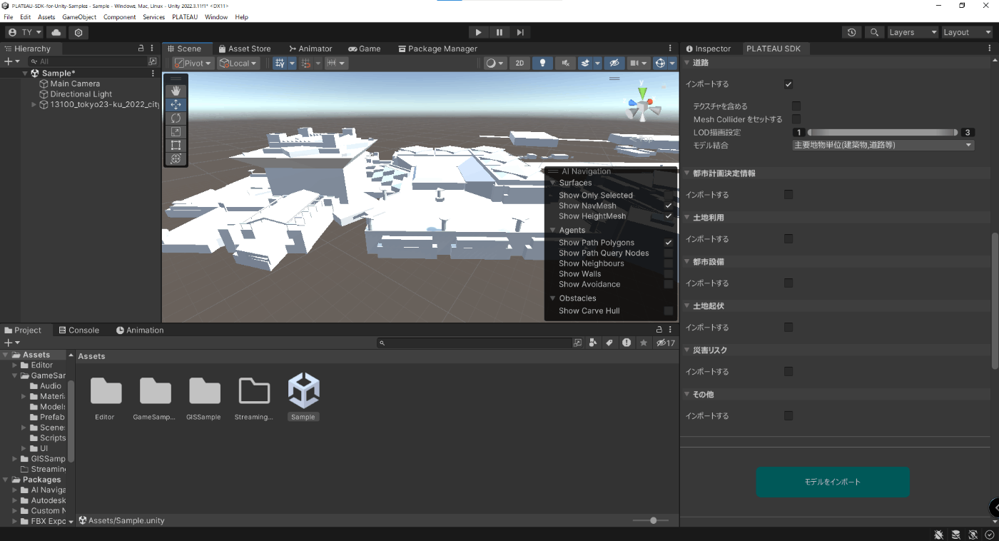Viewport: 999px width, 541px height.
Task: Check 都市計画決定情報 インポートする checkbox
Action: coord(788,194)
